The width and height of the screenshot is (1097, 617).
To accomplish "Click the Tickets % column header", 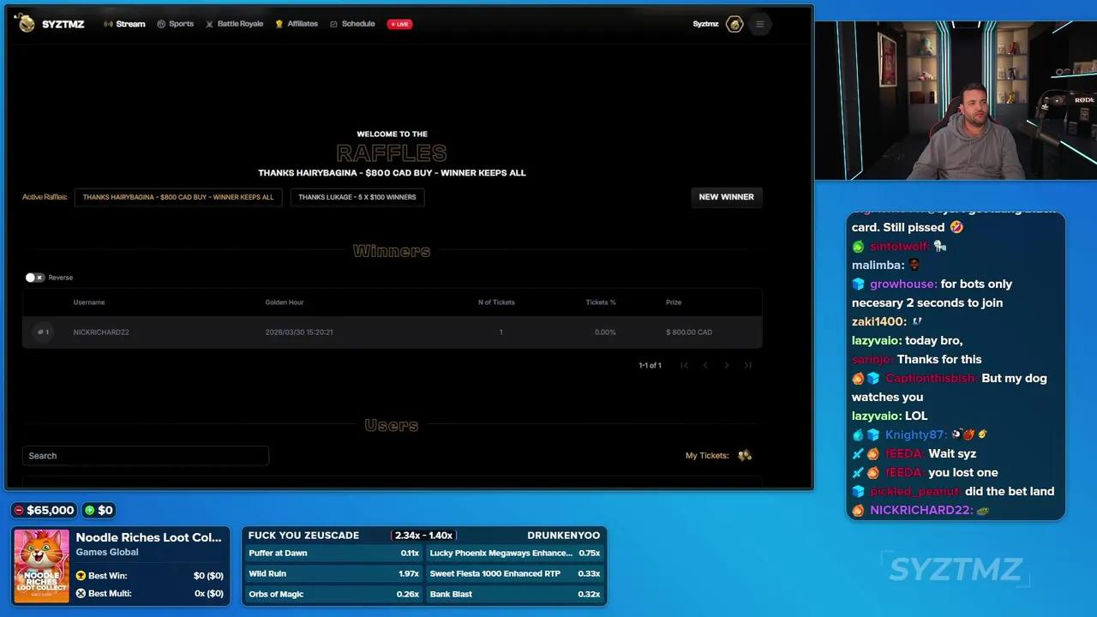I will (x=601, y=303).
